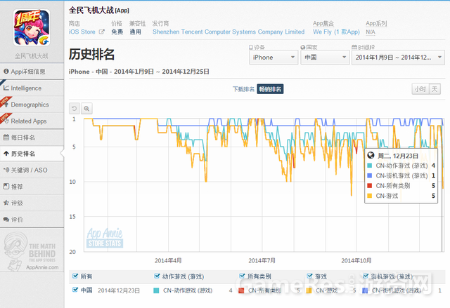Click the 2014年7月 axis label
450x308 pixels.
coord(262,260)
